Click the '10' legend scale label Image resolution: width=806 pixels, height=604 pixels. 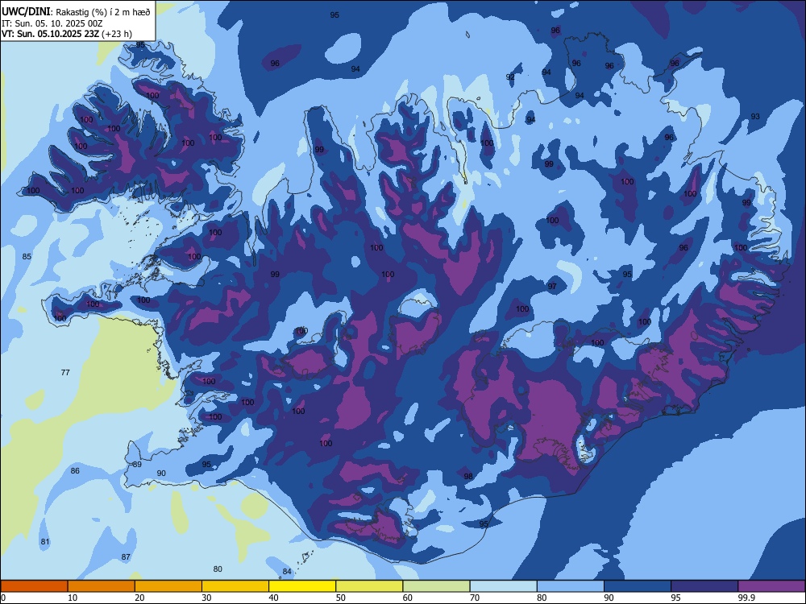point(73,598)
